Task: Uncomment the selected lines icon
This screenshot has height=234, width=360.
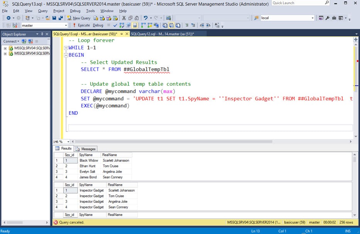Action: pos(193,25)
